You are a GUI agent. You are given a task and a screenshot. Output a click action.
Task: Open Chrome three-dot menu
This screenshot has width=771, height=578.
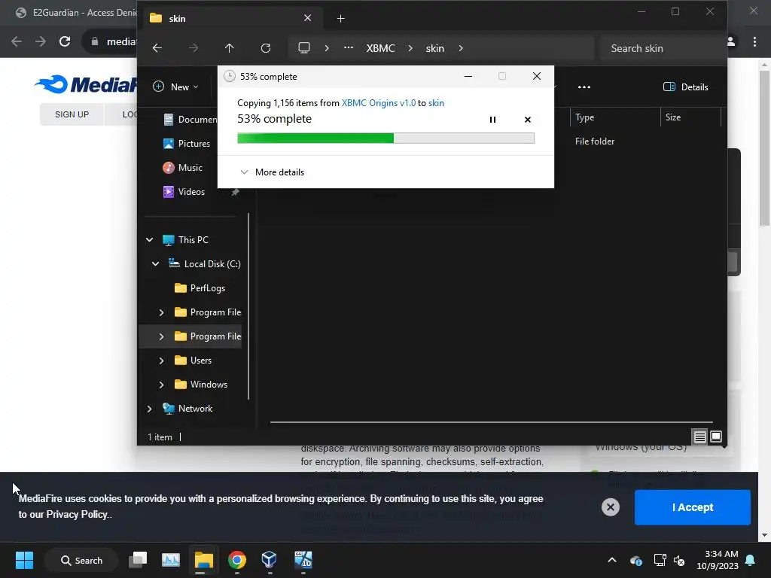(754, 41)
